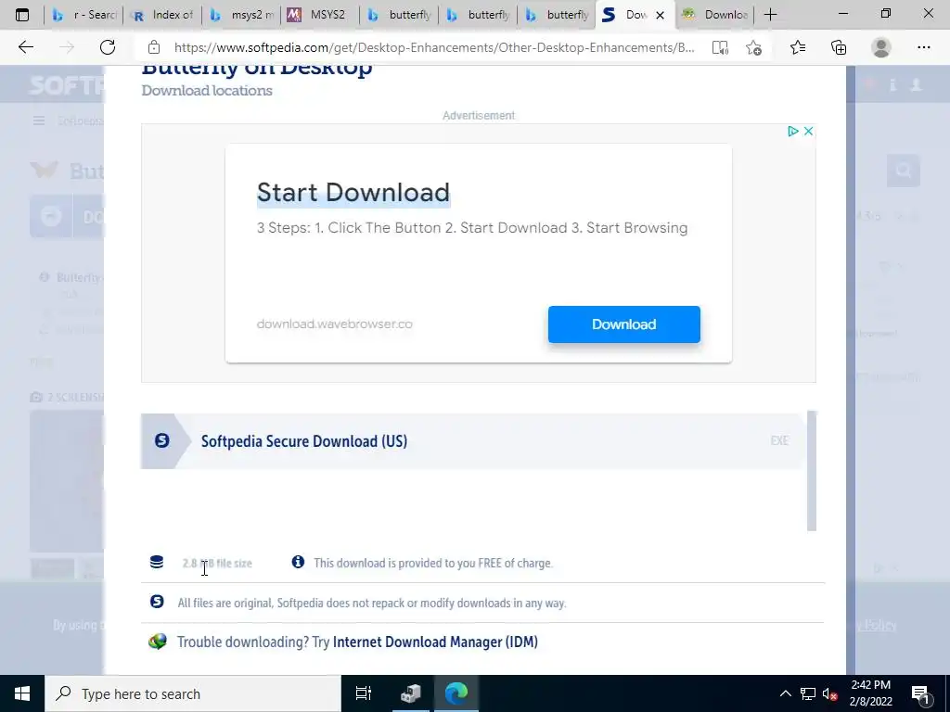Screen dimensions: 950x712
Task: Click the 'Advertisement' label above the ad
Action: click(x=479, y=116)
